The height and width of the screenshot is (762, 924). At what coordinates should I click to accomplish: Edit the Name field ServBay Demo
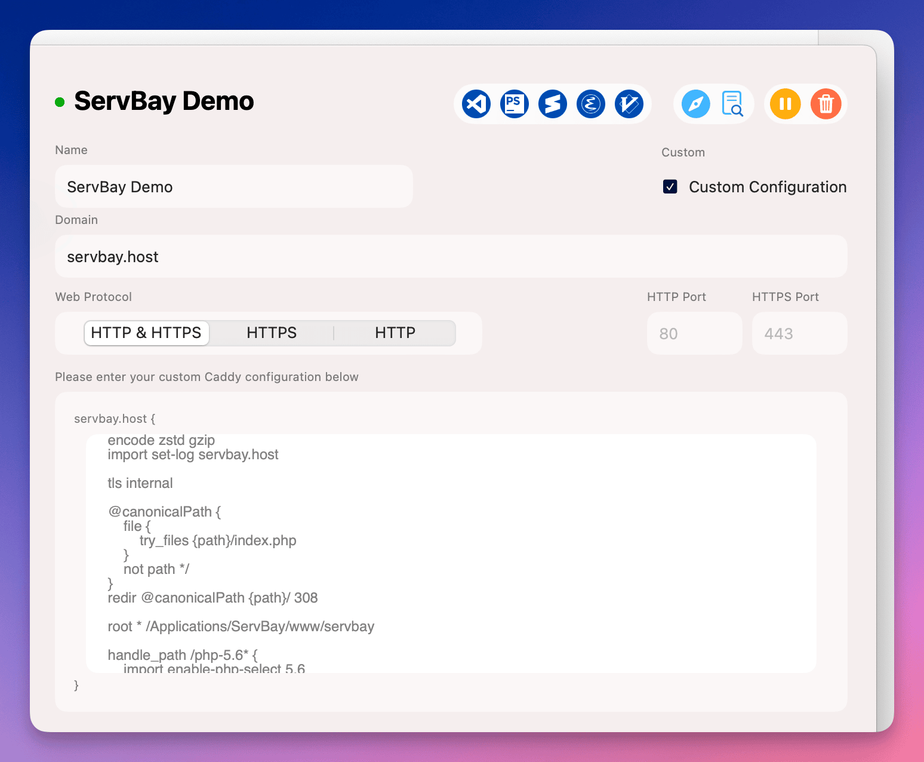pyautogui.click(x=234, y=186)
